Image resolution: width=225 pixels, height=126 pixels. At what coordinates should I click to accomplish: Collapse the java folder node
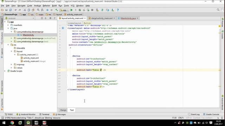coord(8,28)
